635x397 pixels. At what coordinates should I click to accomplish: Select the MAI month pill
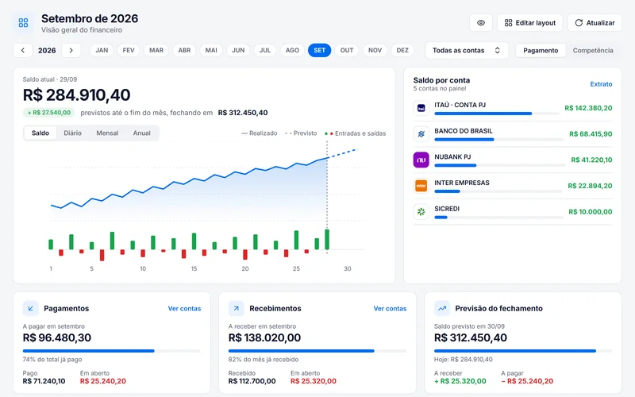pyautogui.click(x=211, y=50)
